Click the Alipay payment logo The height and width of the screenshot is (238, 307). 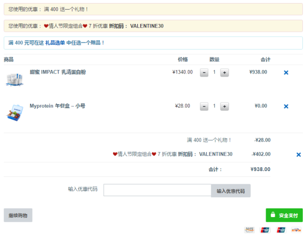(249, 230)
